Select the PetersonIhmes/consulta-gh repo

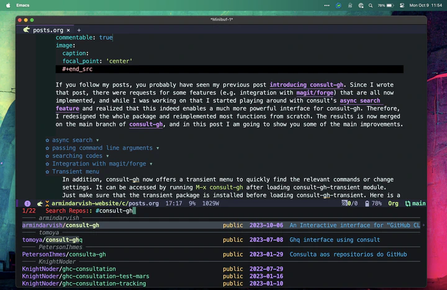coord(221,255)
